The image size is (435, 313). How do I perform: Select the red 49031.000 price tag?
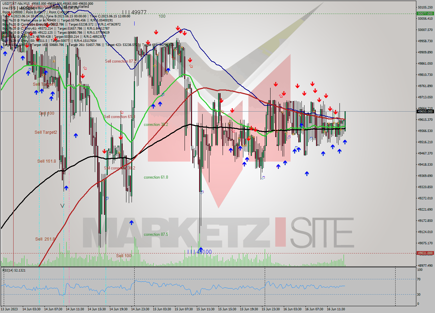click(x=425, y=253)
